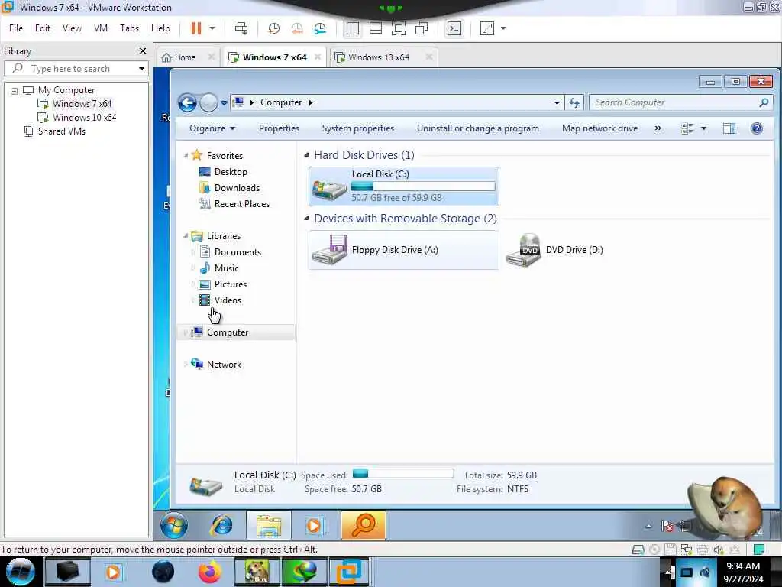Show more toolbar commands chevron
Screen dimensions: 782x587
(658, 128)
